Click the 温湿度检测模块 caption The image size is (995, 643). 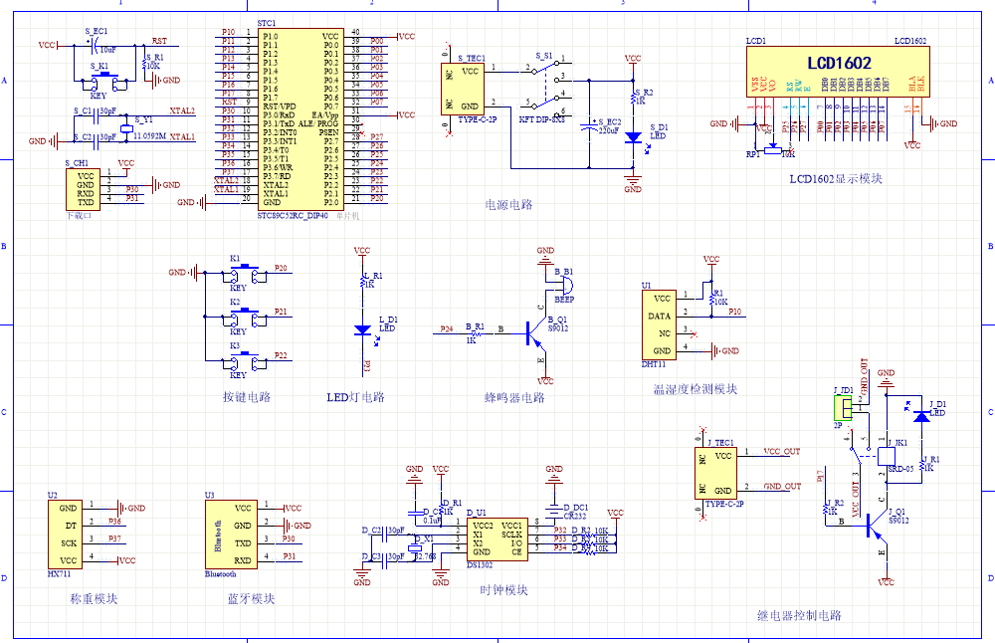point(696,389)
